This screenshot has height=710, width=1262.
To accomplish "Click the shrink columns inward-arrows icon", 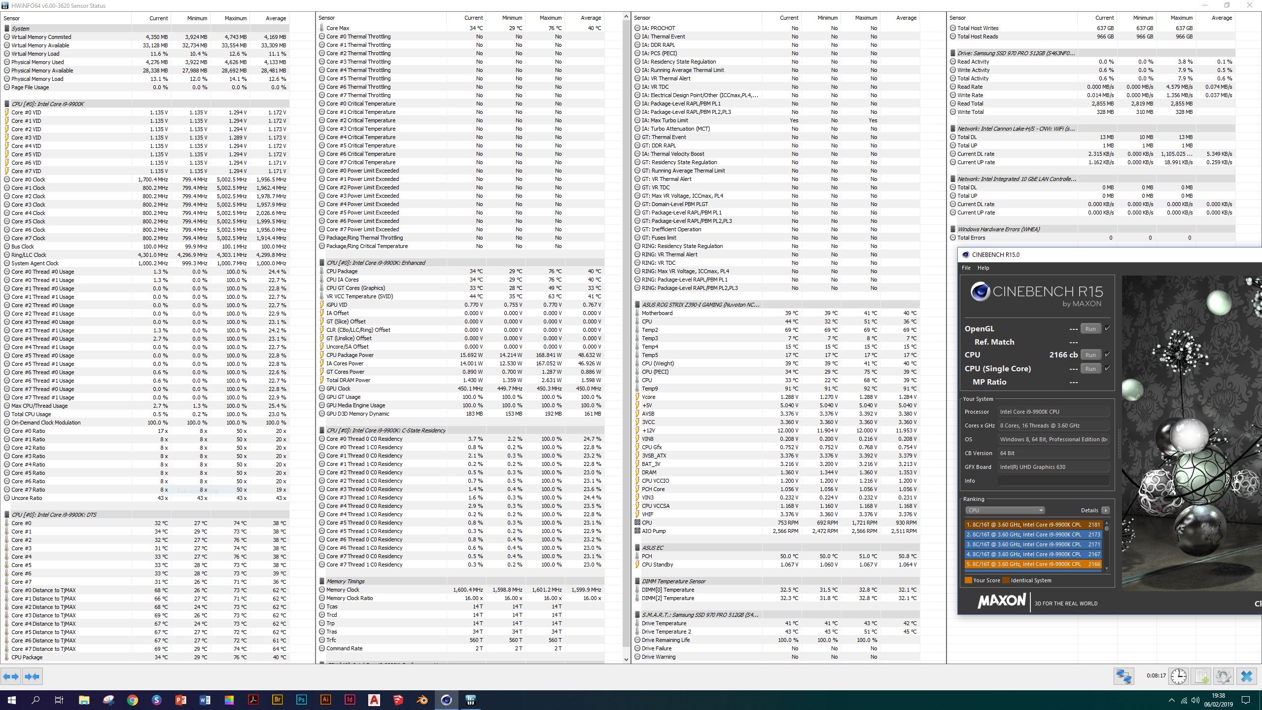I will pyautogui.click(x=32, y=676).
